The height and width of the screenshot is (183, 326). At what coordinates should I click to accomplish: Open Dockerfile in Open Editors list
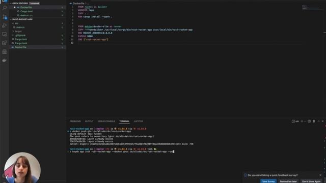[37, 7]
